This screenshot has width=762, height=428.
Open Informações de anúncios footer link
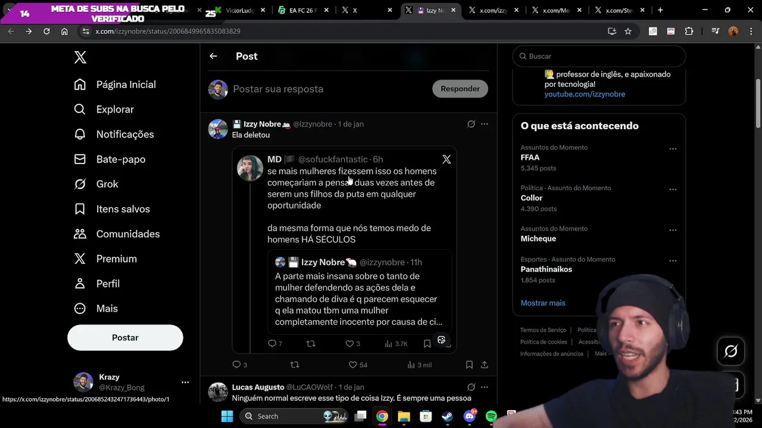click(552, 354)
